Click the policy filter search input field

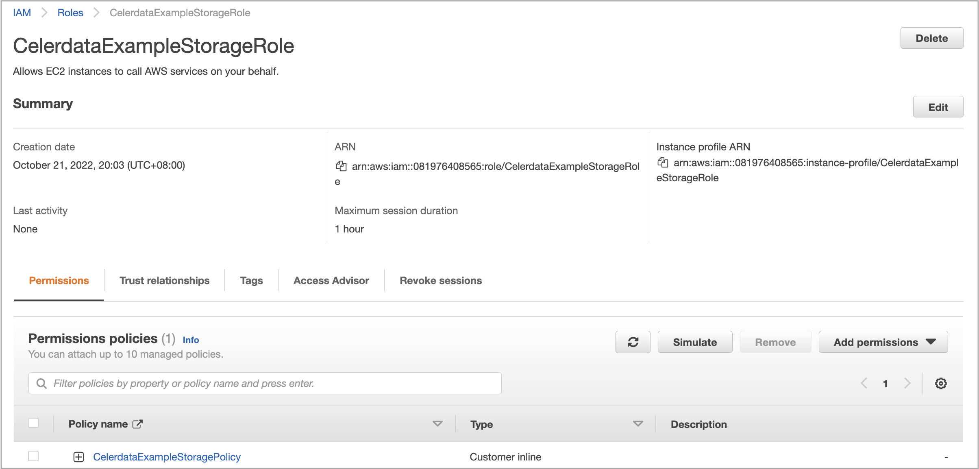[x=266, y=383]
